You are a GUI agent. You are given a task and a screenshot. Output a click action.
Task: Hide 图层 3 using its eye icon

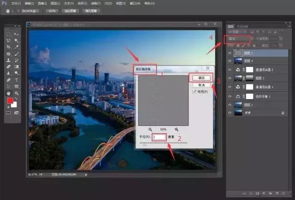click(230, 53)
